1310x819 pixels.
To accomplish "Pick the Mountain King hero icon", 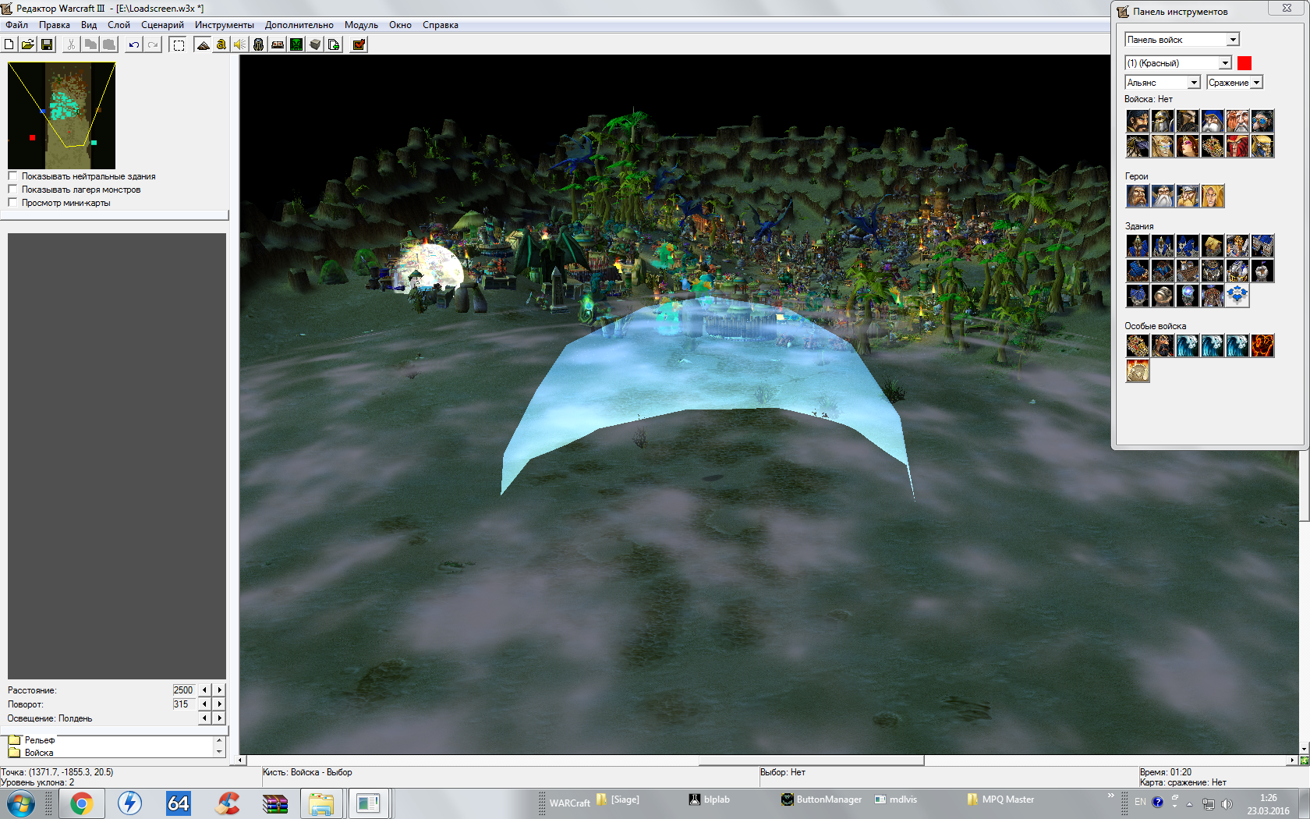I will [x=1188, y=196].
